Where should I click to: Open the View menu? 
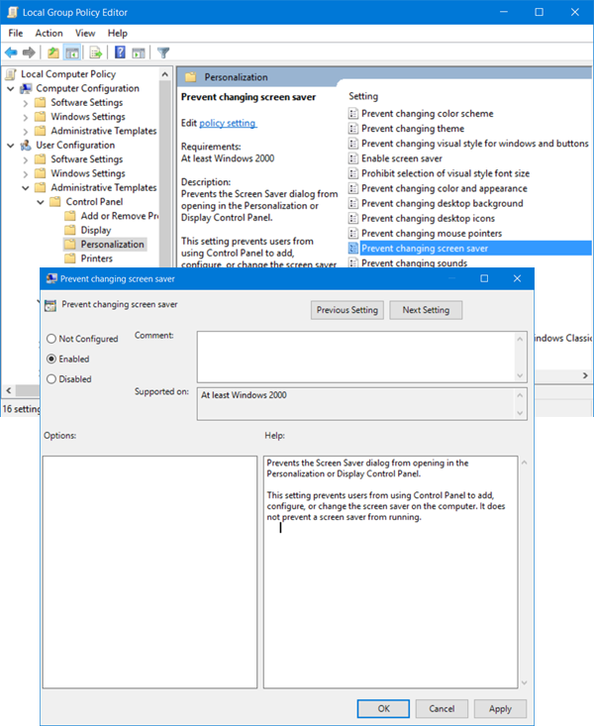click(85, 34)
